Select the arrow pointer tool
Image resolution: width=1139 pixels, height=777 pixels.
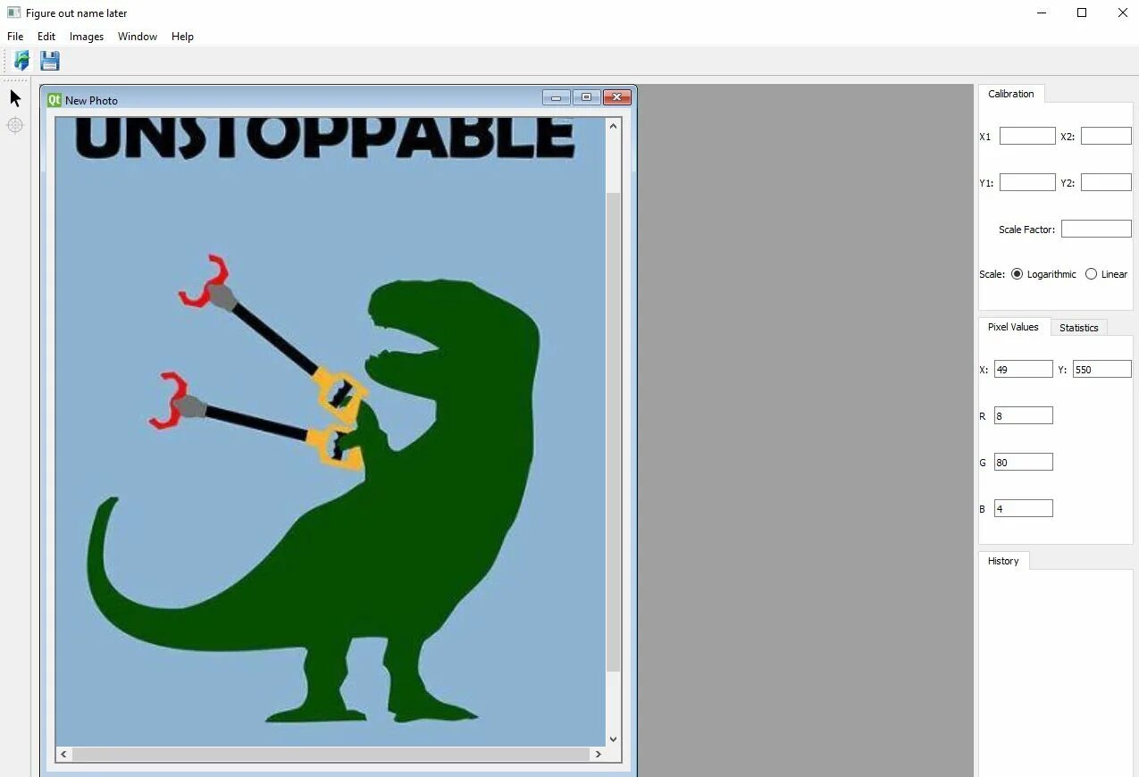pos(15,97)
